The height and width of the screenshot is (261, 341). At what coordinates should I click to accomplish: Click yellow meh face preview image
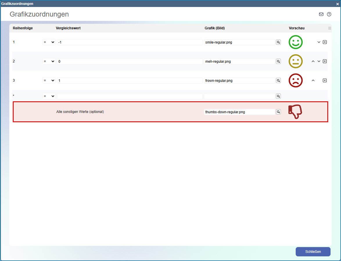coord(296,61)
